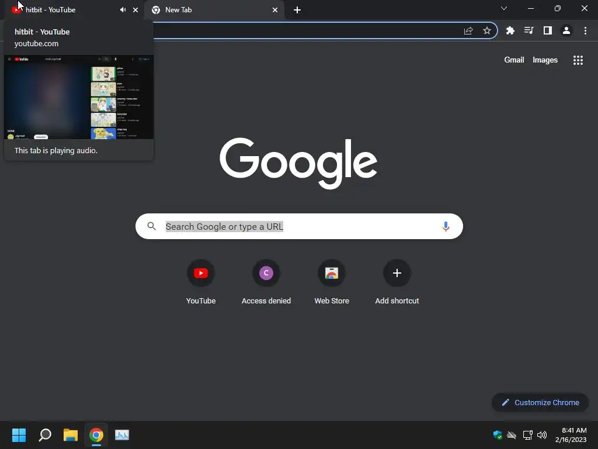Close the hitbit - YouTube tab
This screenshot has width=598, height=449.
(135, 10)
